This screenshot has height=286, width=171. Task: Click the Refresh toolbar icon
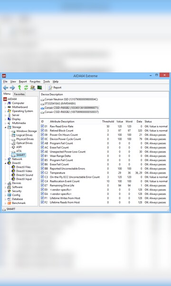(26, 88)
